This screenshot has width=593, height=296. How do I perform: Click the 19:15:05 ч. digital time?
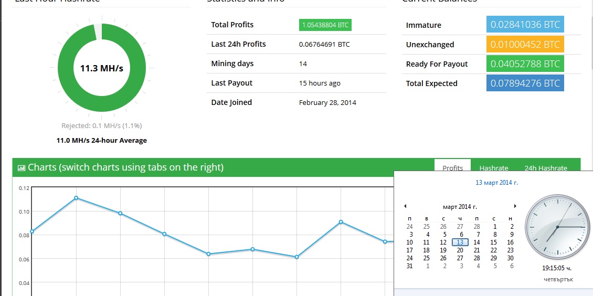[557, 268]
